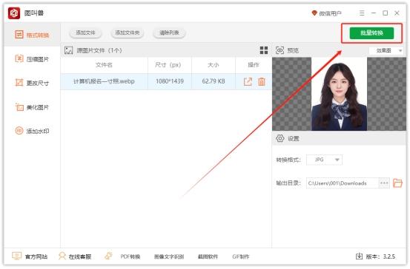The width and height of the screenshot is (410, 269).
Task: Click the 官方网站 monitor icon
Action: [x=17, y=256]
